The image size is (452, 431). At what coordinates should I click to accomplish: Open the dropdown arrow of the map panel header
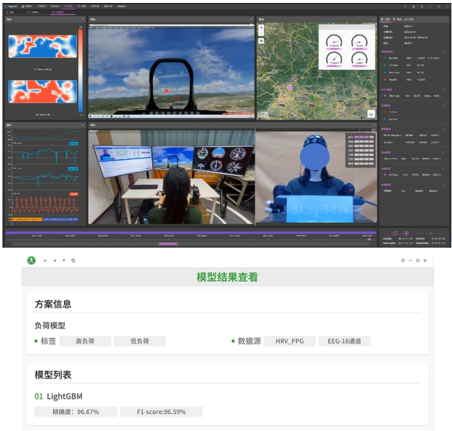(x=373, y=19)
